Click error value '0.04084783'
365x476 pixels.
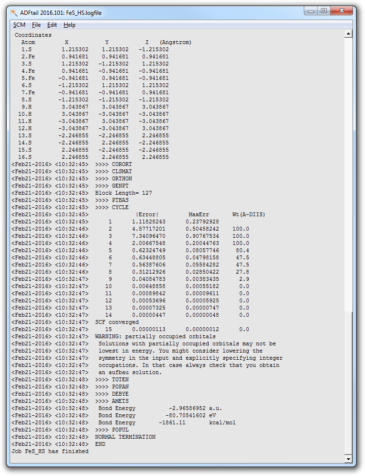(149, 279)
